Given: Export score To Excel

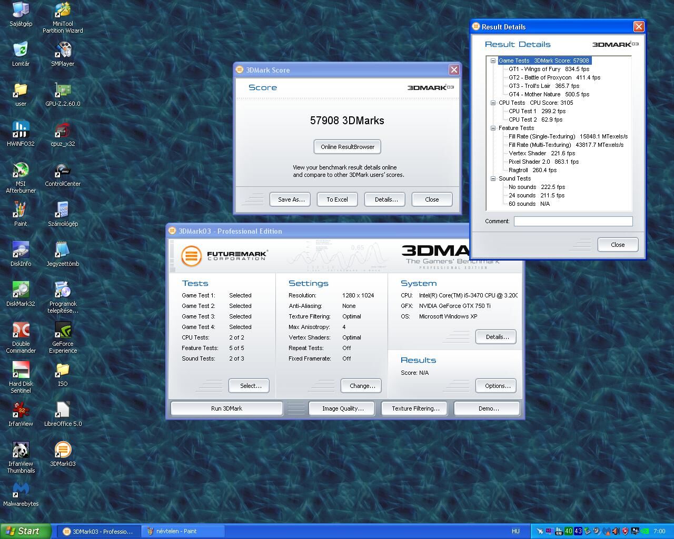Looking at the screenshot, I should (337, 199).
